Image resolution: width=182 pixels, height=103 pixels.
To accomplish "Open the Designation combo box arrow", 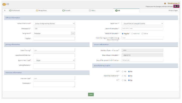I will coord(73,33).
